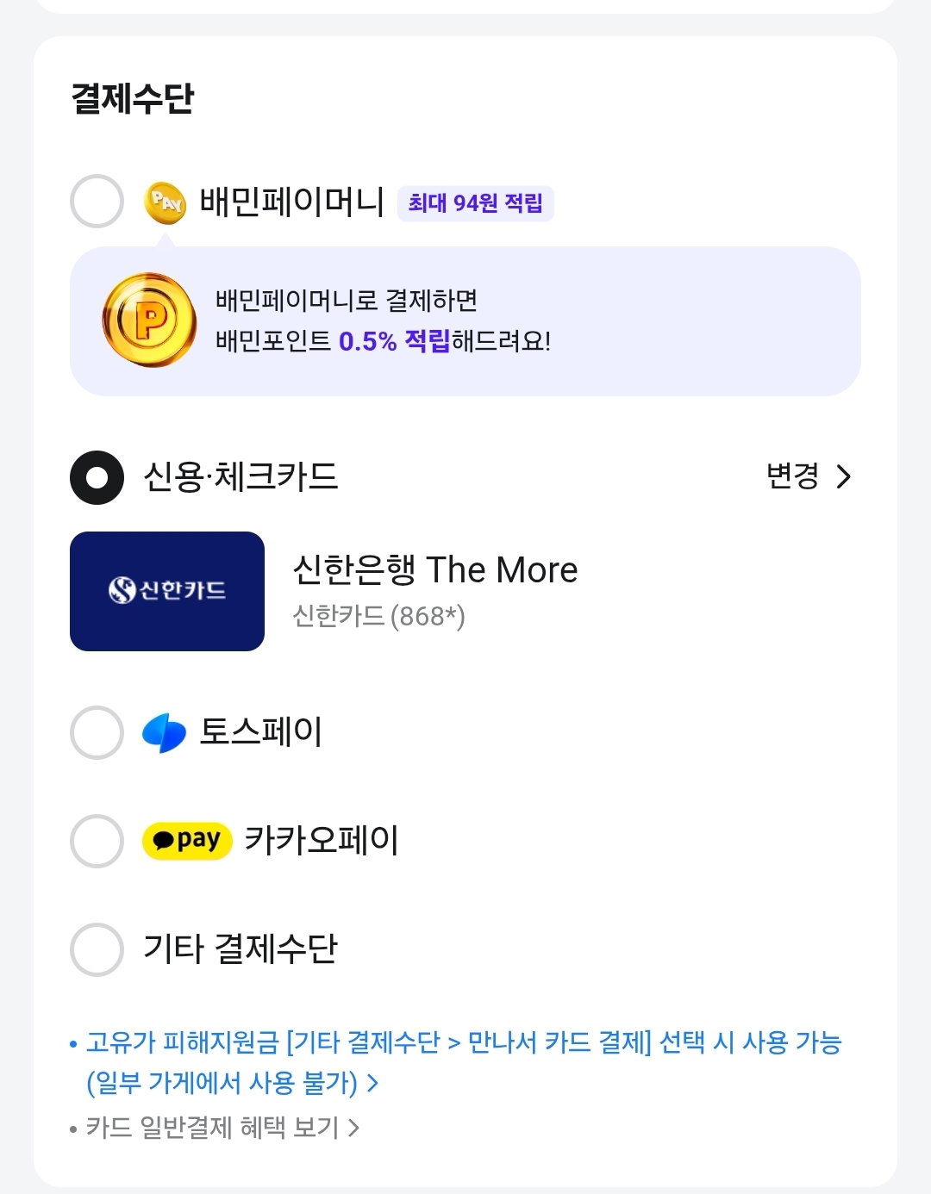The width and height of the screenshot is (931, 1194).
Task: Expand the 카드 일반결제 혜택 보기 chevron
Action: [353, 1128]
